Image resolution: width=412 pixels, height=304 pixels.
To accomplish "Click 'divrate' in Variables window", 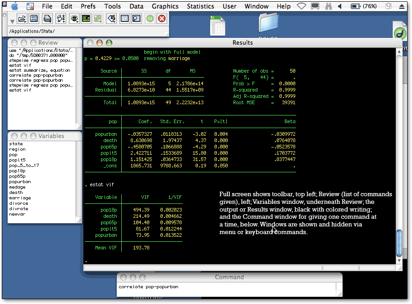I will (18, 209).
